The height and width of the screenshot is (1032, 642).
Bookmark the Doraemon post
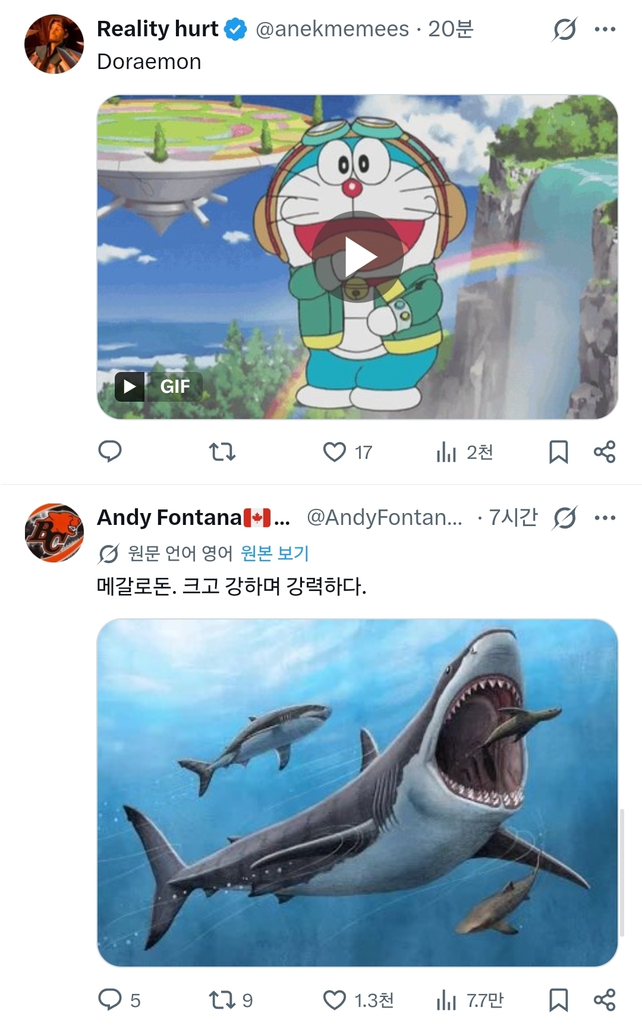[558, 452]
